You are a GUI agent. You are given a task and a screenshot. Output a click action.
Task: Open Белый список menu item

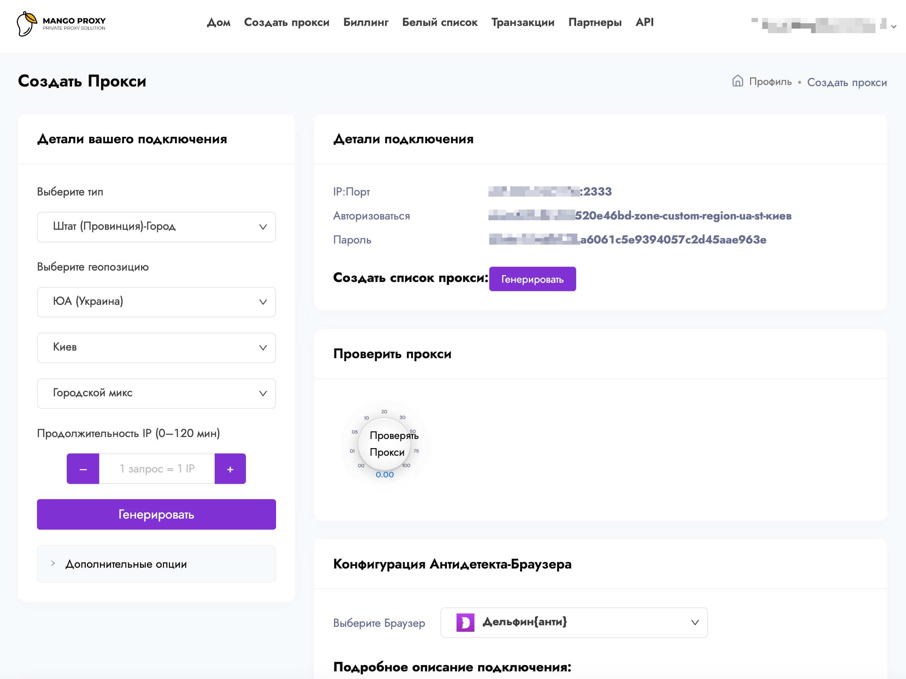point(440,22)
